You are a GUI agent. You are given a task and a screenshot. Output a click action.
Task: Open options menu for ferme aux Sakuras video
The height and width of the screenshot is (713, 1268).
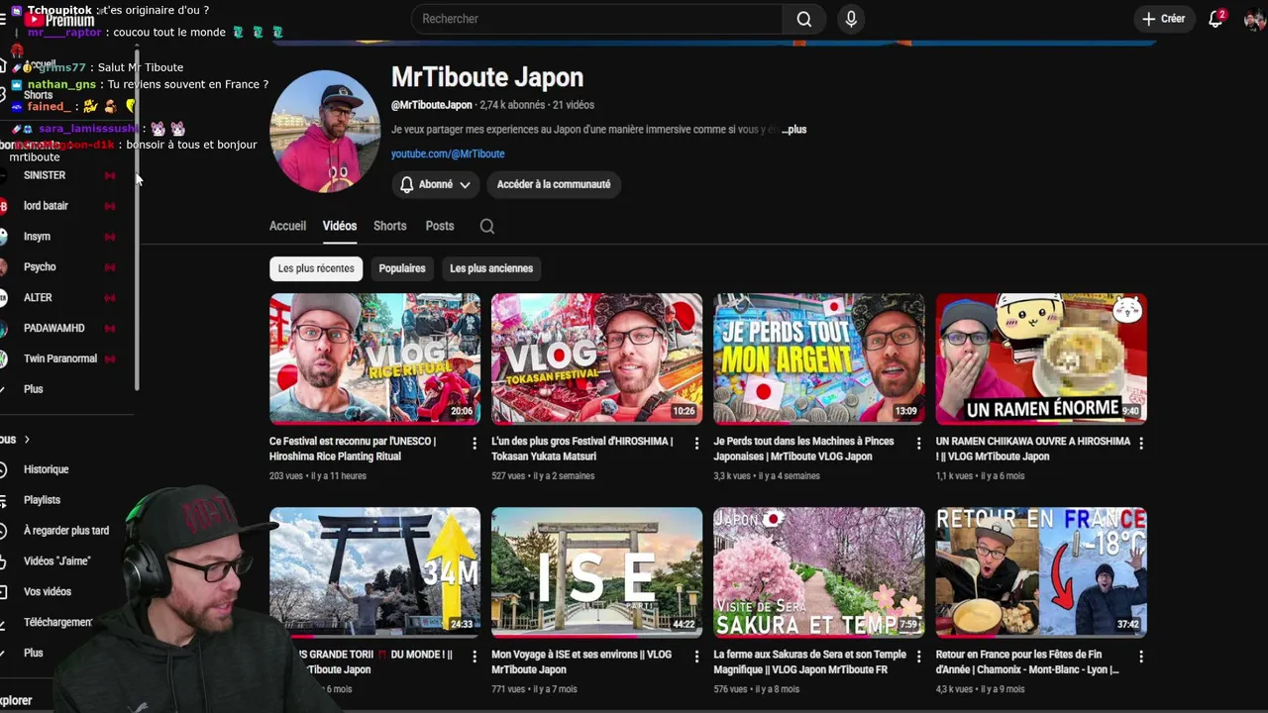point(918,657)
